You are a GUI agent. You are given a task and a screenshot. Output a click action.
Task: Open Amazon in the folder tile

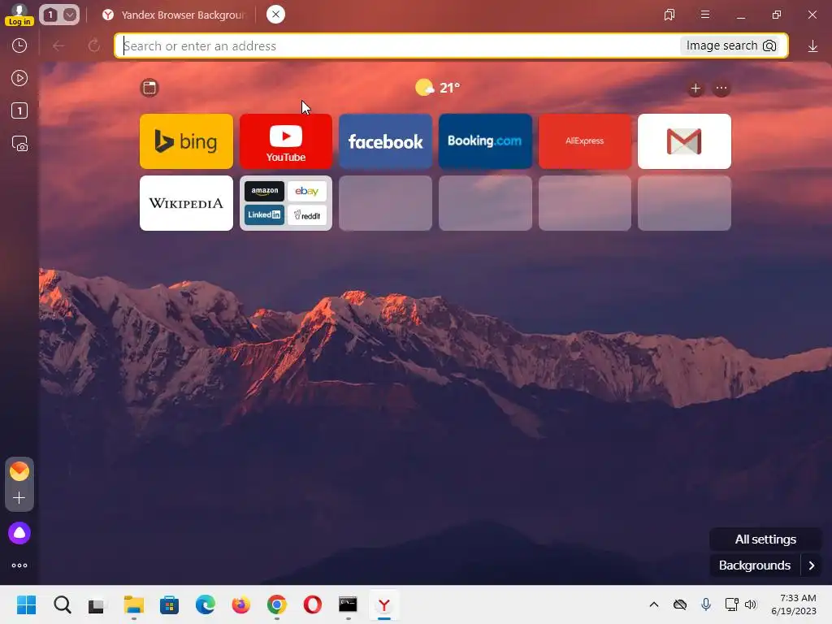(x=264, y=191)
